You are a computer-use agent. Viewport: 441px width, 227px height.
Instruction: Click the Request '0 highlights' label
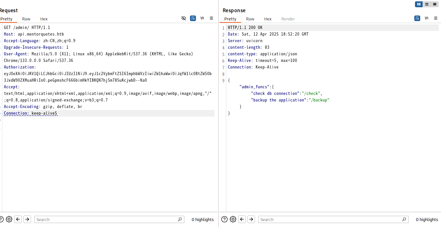coord(203,219)
